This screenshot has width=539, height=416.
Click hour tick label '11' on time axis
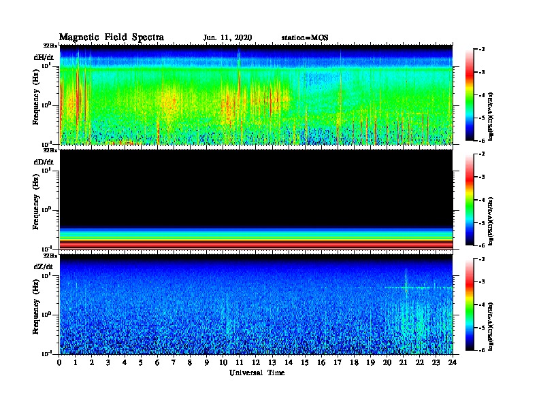(x=240, y=362)
